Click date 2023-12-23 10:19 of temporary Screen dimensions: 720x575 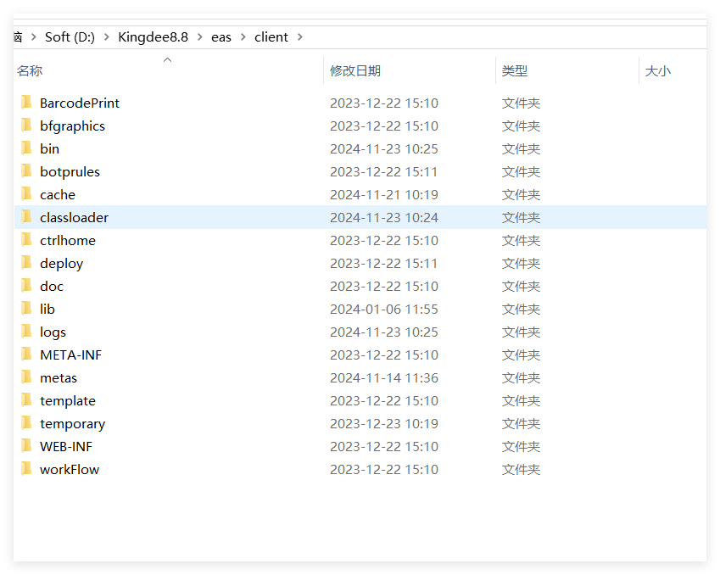pyautogui.click(x=384, y=424)
